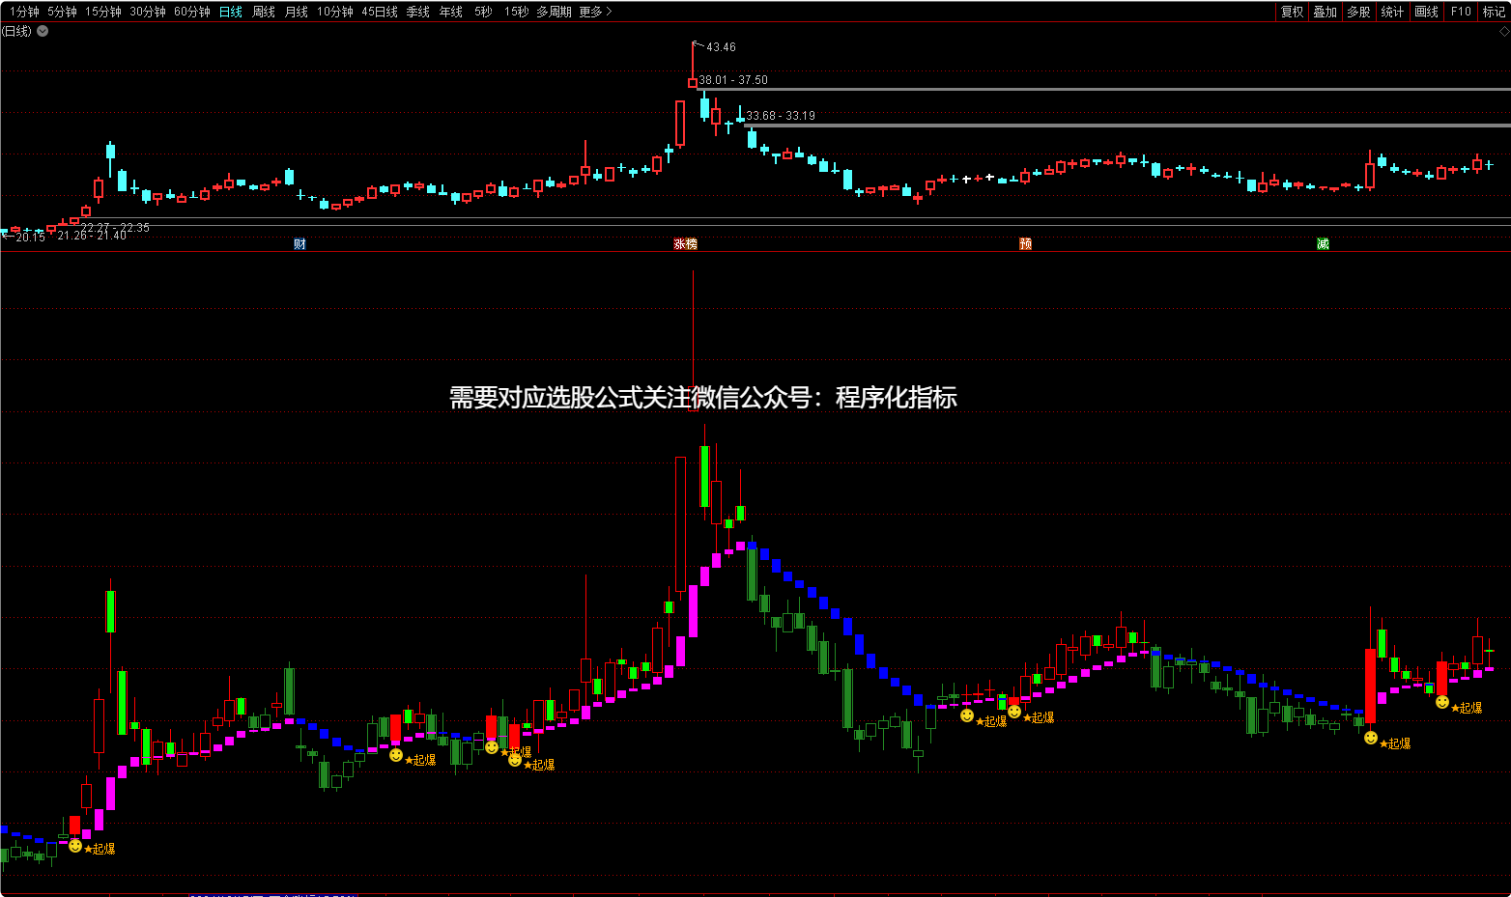This screenshot has width=1511, height=897.
Task: Click the diamond icon at top-right of chart
Action: (1503, 31)
